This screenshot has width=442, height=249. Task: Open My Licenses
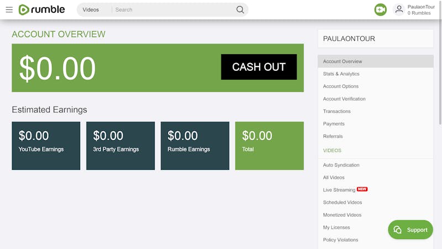336,227
